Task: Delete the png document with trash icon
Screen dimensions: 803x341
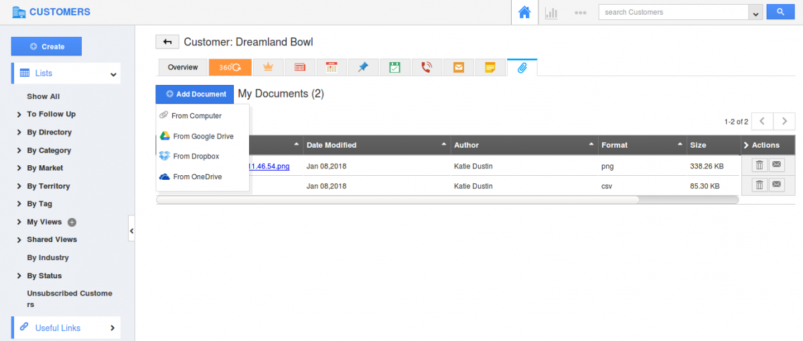Action: coord(759,165)
